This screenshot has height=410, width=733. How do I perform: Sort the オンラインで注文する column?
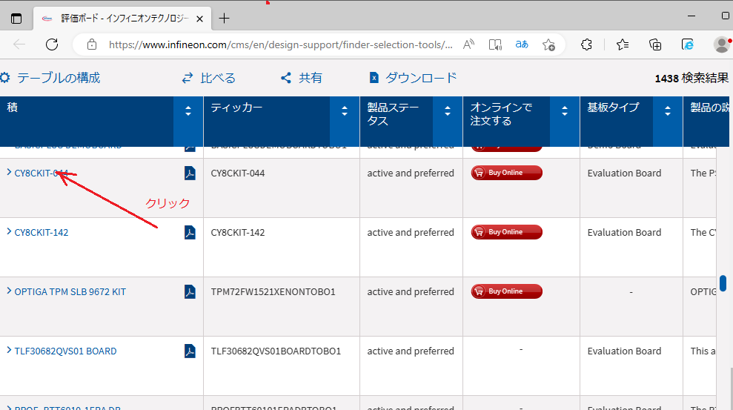565,110
